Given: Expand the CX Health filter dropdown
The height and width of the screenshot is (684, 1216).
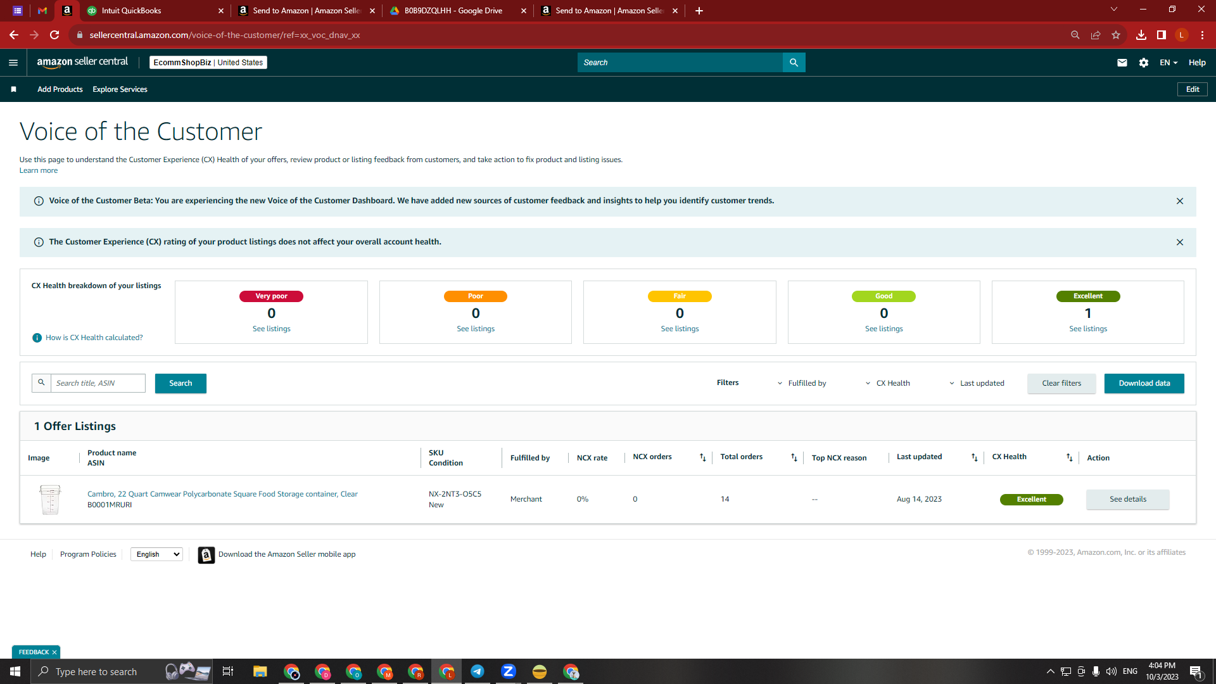Looking at the screenshot, I should 887,383.
